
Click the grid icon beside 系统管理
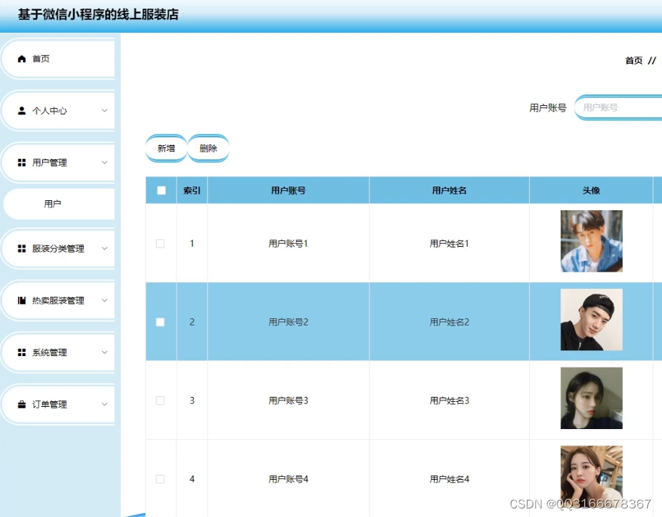click(x=21, y=353)
